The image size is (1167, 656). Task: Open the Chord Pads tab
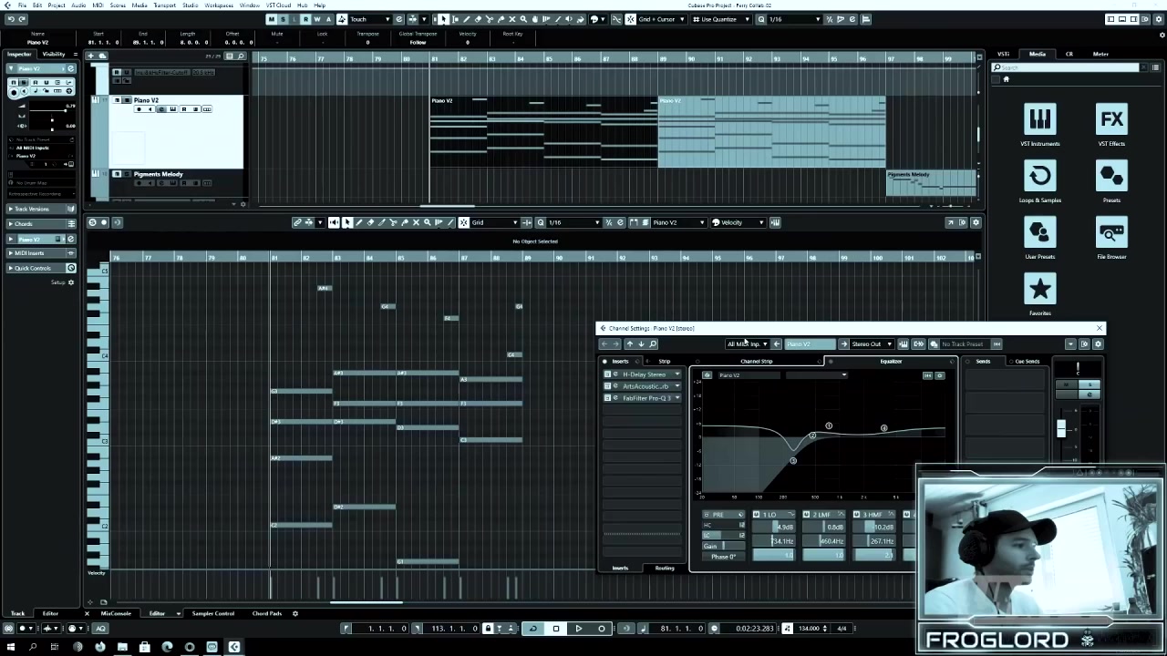tap(267, 613)
